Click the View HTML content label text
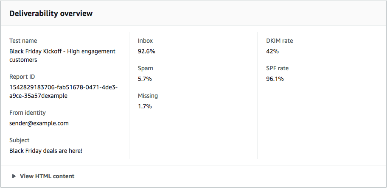Image resolution: width=387 pixels, height=188 pixels. pos(47,176)
